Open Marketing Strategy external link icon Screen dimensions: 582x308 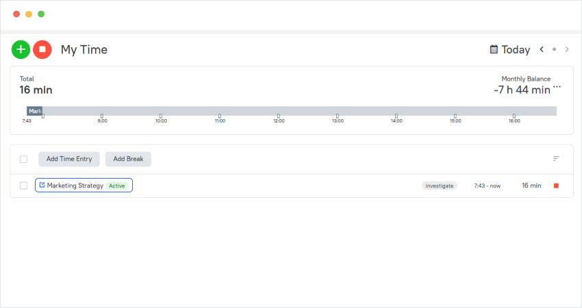[x=42, y=185]
